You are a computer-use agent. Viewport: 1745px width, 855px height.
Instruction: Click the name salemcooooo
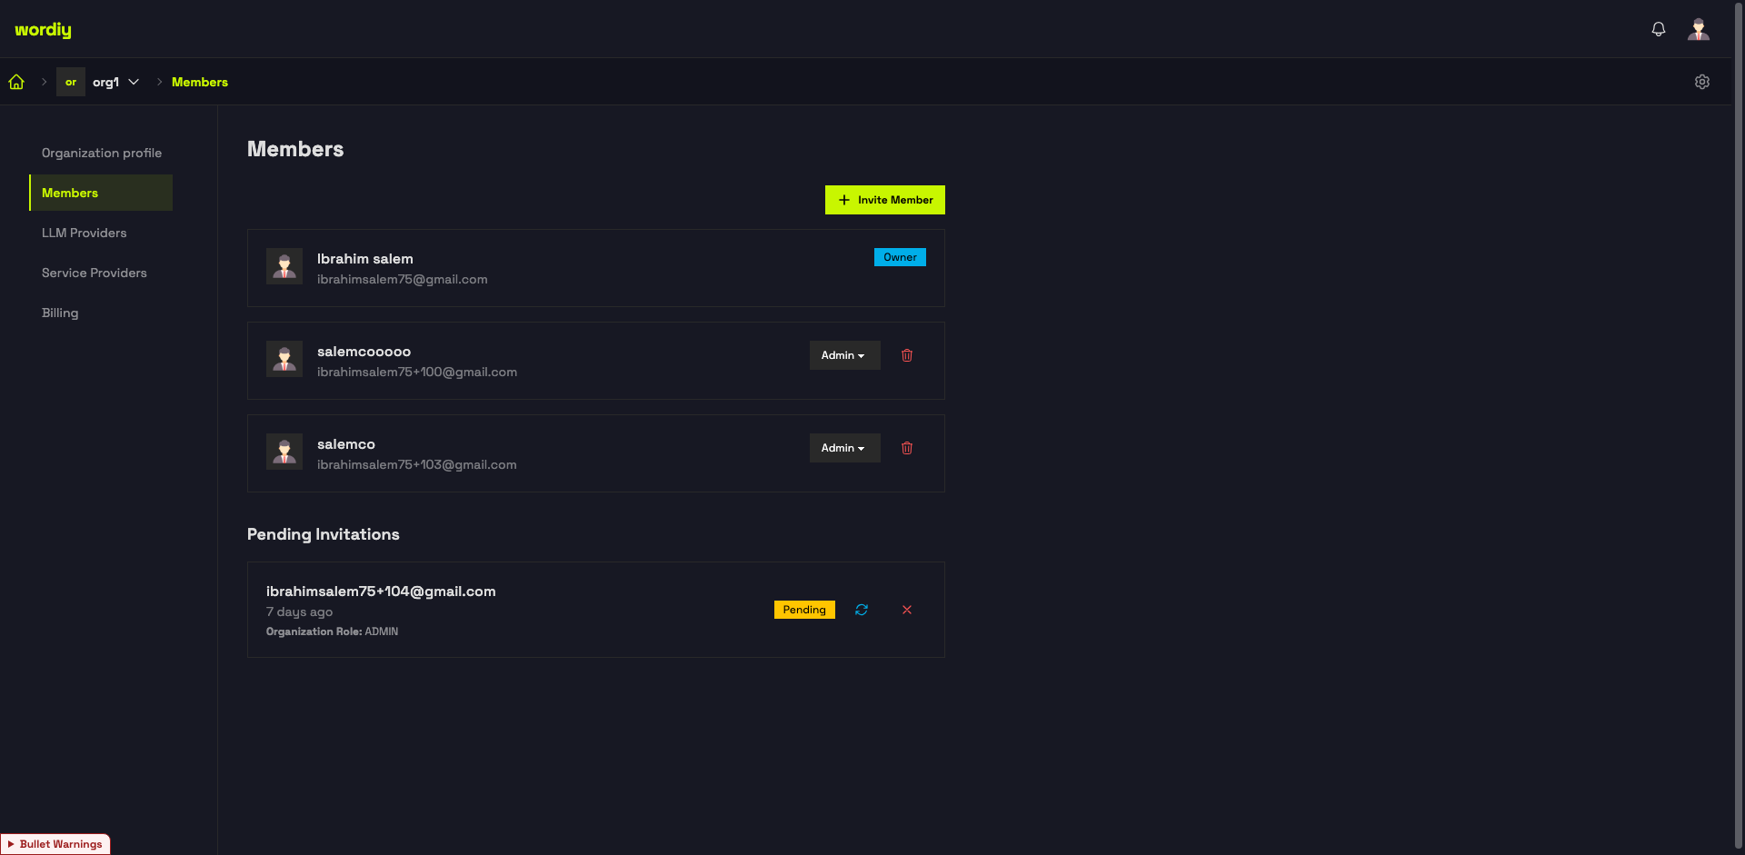tap(364, 352)
